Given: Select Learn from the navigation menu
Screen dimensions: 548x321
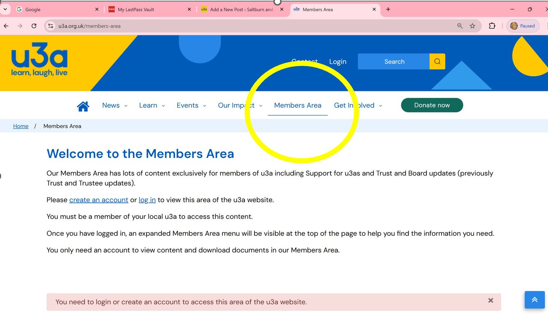Looking at the screenshot, I should coord(151,106).
